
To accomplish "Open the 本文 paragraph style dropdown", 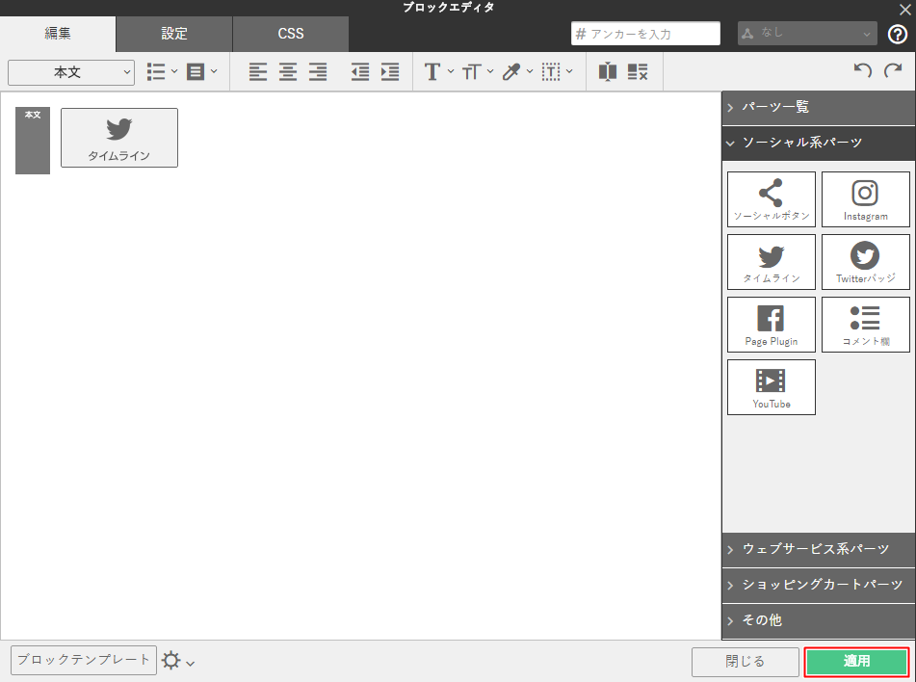I will pos(71,72).
